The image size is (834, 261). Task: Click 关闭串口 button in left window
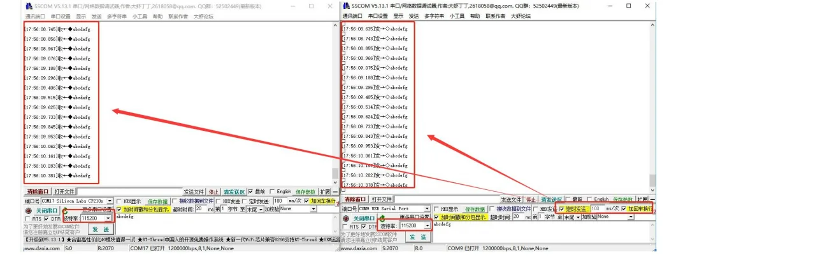[x=46, y=211]
